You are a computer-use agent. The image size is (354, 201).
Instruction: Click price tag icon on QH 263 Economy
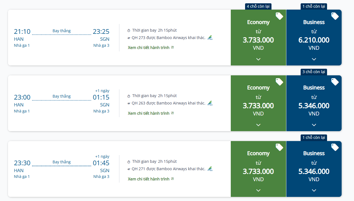click(x=279, y=82)
